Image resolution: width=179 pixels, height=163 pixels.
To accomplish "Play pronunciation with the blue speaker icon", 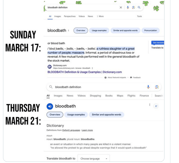I will [x=50, y=106].
